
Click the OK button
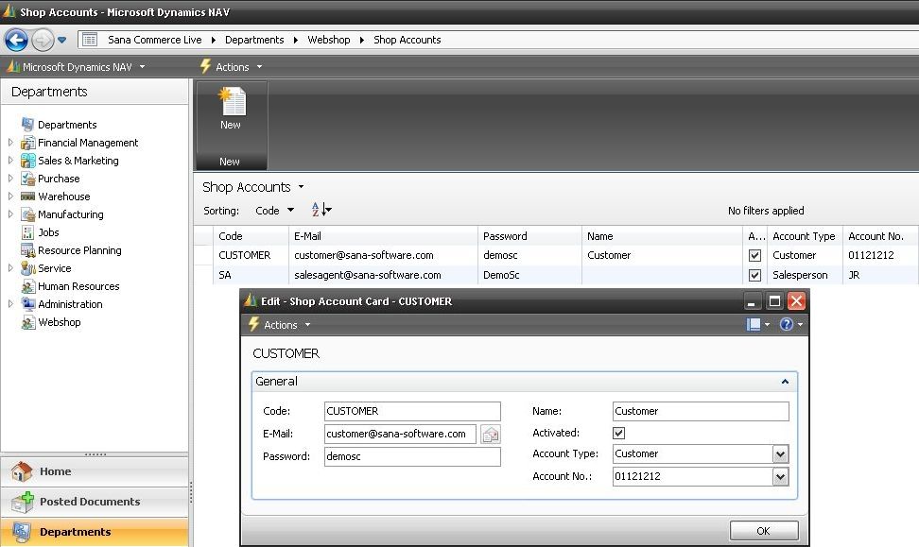pos(764,531)
